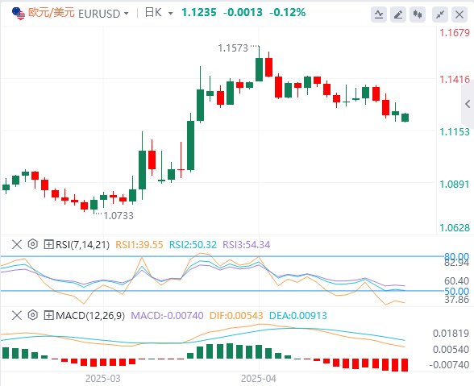Screen dimensions: 474x386
Task: Click the MACD(12,26,9) indicator label
Action: tap(90, 316)
